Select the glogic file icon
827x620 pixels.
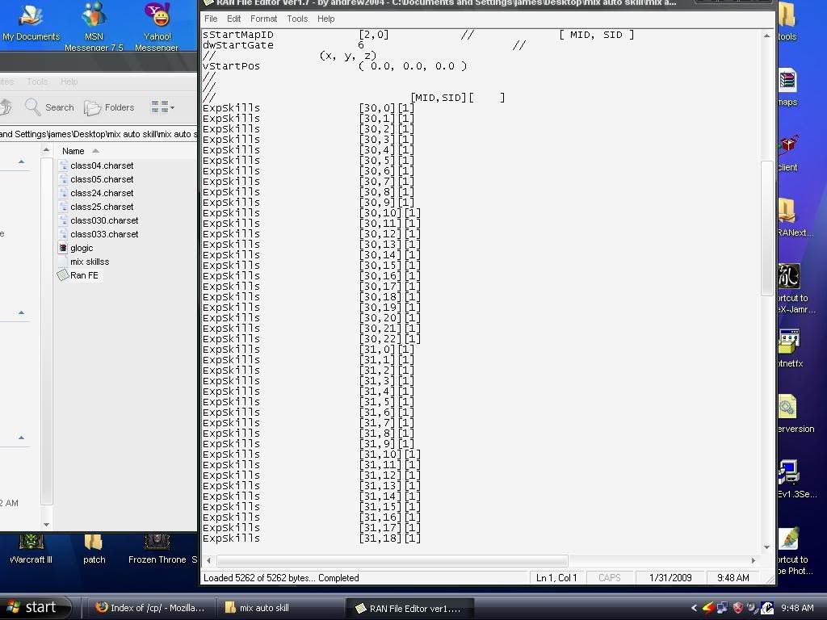tap(64, 248)
